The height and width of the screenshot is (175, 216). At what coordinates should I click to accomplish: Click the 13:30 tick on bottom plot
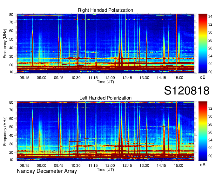click(144, 165)
